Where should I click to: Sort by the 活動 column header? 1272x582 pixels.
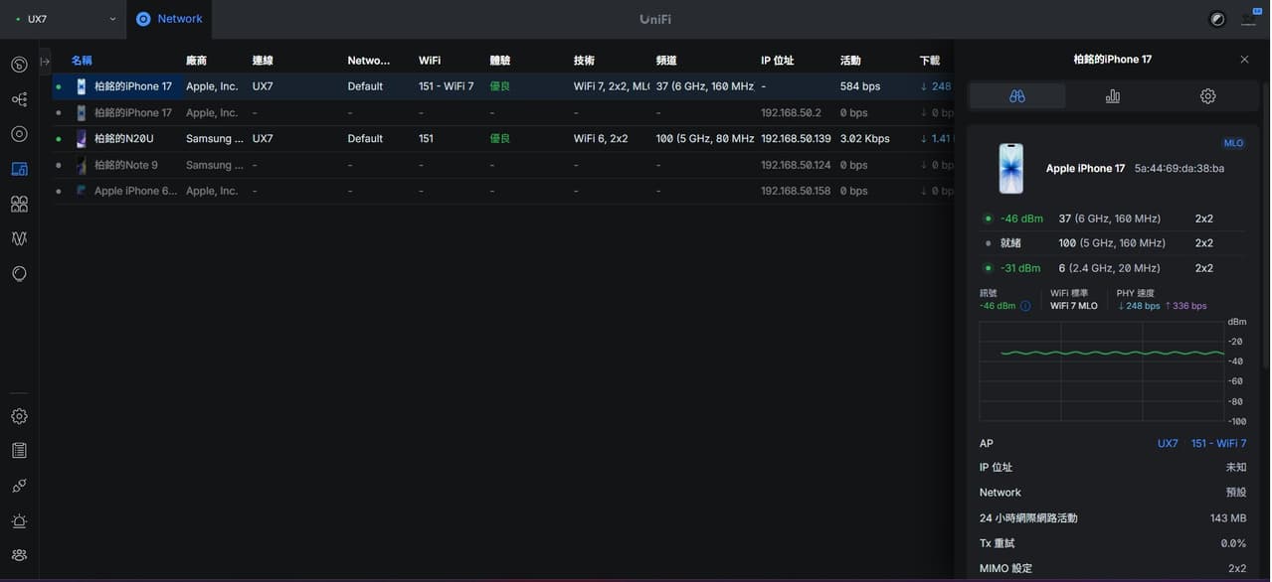coord(850,61)
